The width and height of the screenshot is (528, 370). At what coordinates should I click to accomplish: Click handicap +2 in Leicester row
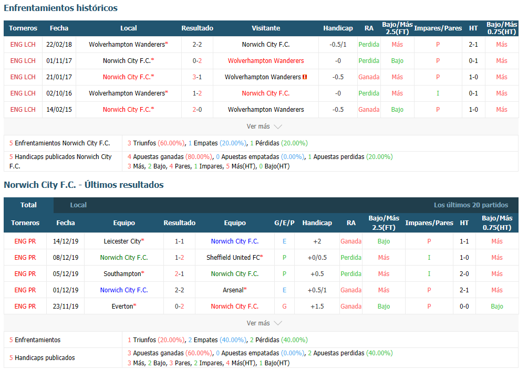tap(317, 241)
